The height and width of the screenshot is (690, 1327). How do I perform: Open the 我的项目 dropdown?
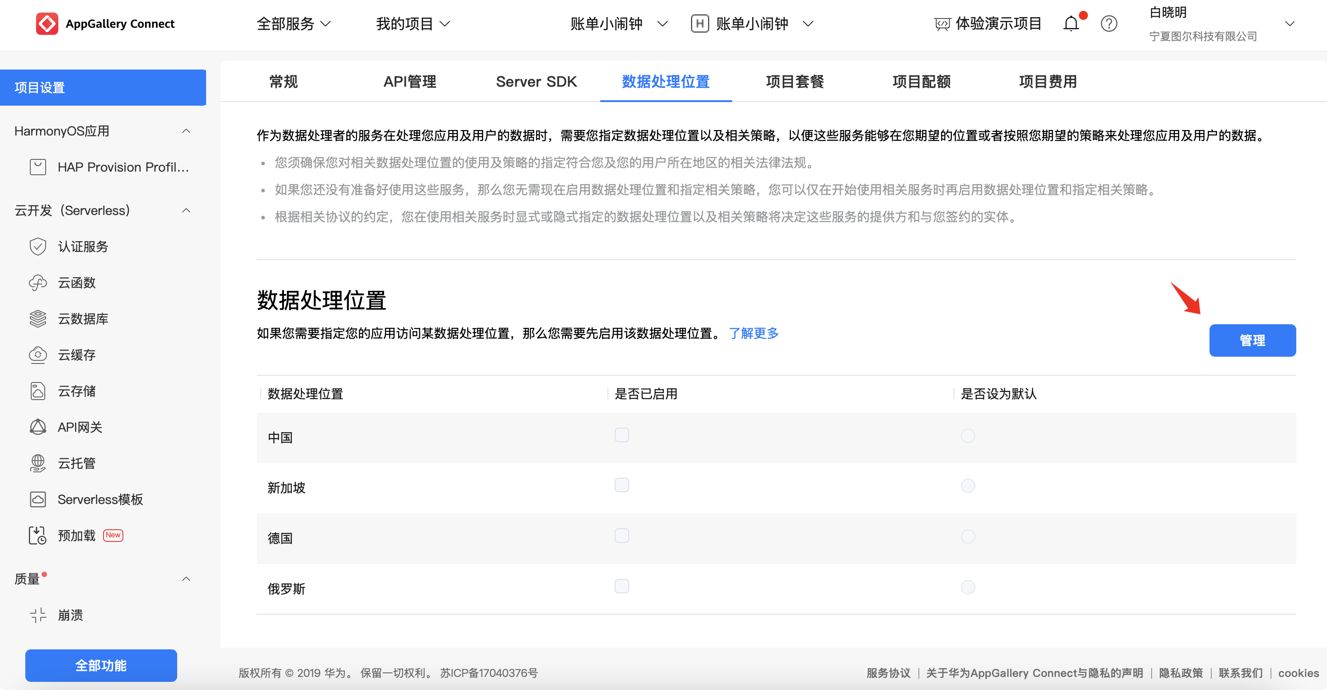coord(413,23)
